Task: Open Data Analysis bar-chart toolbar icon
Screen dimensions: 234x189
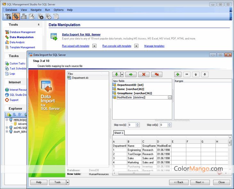Action: (x=24, y=16)
